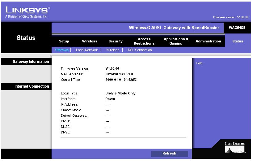The height and width of the screenshot is (161, 253).
Task: Click the Bridge Mode Only value
Action: tap(120, 93)
